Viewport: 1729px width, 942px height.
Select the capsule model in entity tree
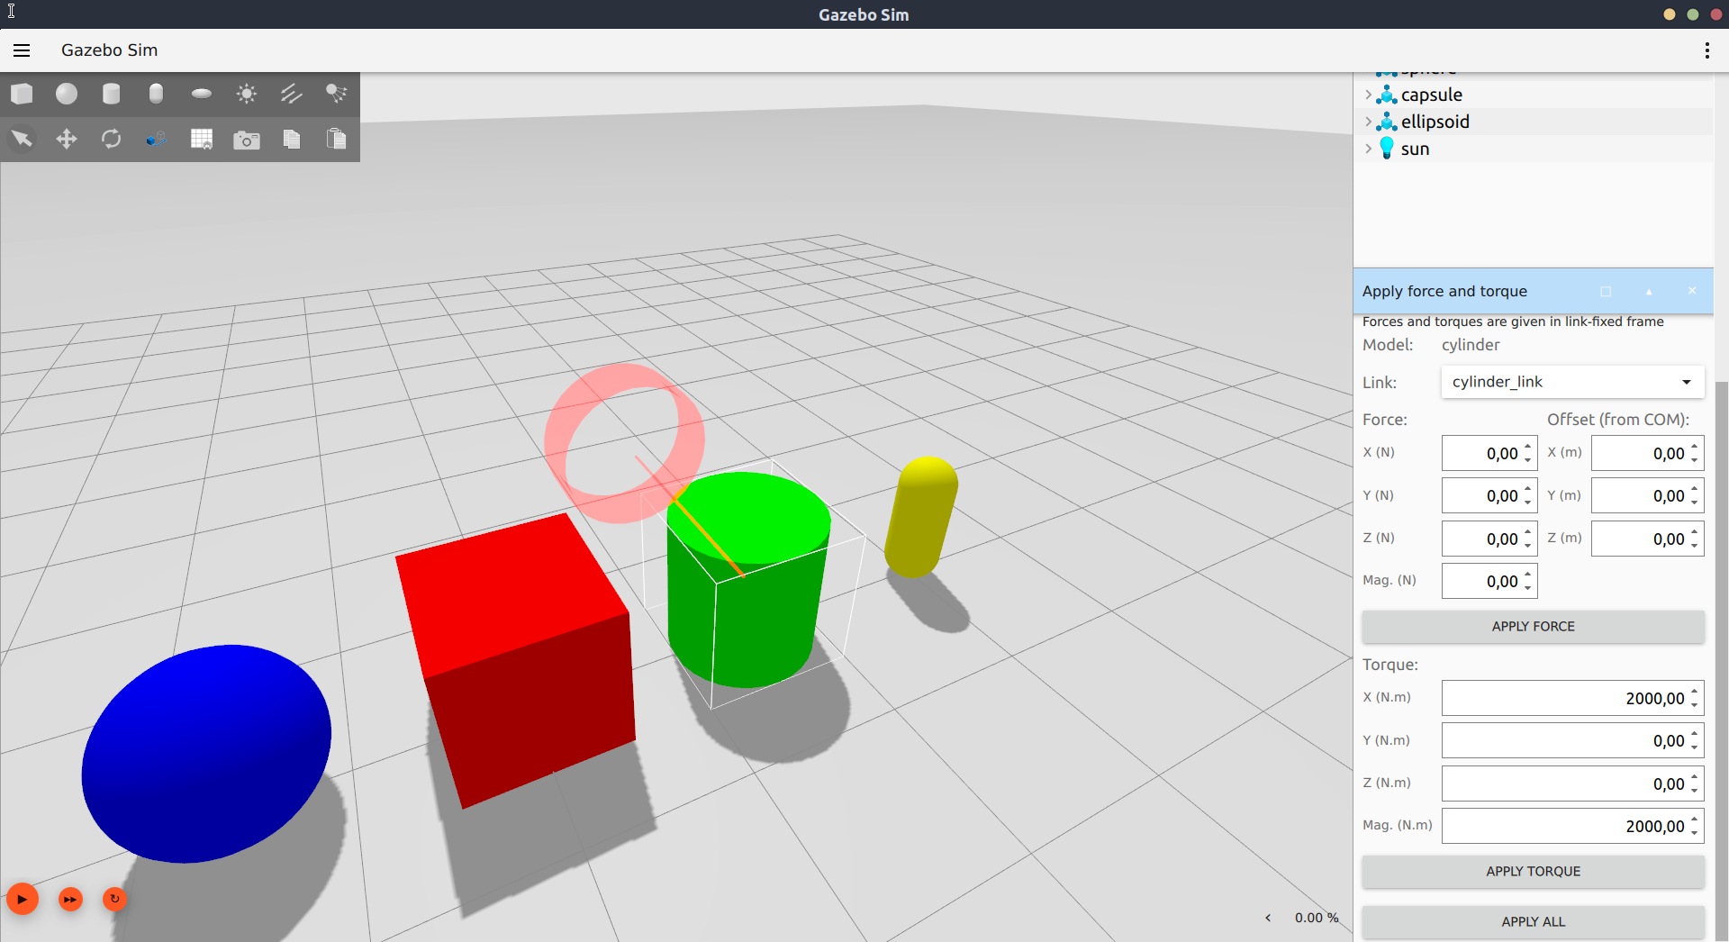point(1431,95)
